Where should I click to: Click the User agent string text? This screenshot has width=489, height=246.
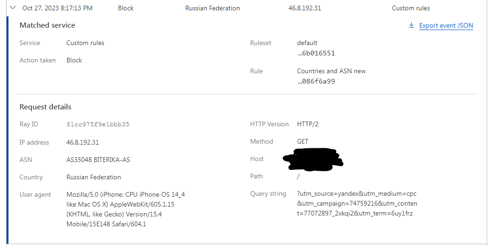[125, 209]
